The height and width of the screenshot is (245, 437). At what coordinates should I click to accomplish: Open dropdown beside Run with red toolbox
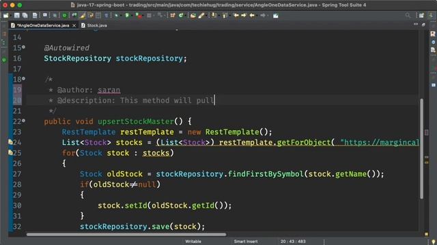[x=143, y=16]
